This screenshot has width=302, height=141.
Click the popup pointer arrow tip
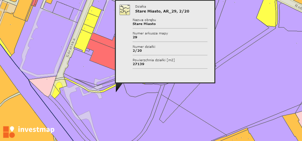(x=116, y=91)
